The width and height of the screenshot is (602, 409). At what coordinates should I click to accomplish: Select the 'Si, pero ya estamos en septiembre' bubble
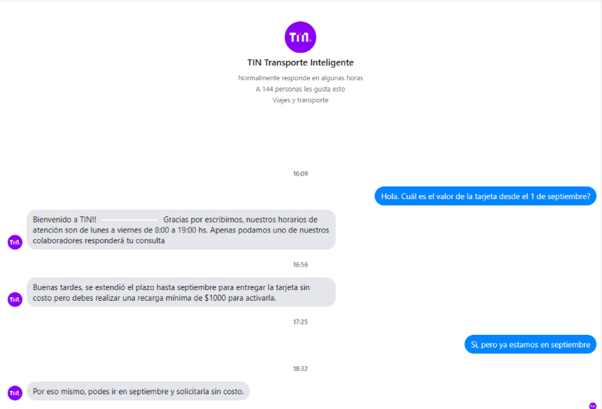tap(530, 345)
